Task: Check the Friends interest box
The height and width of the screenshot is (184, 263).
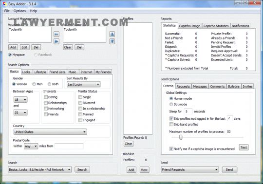Action: coord(46,114)
